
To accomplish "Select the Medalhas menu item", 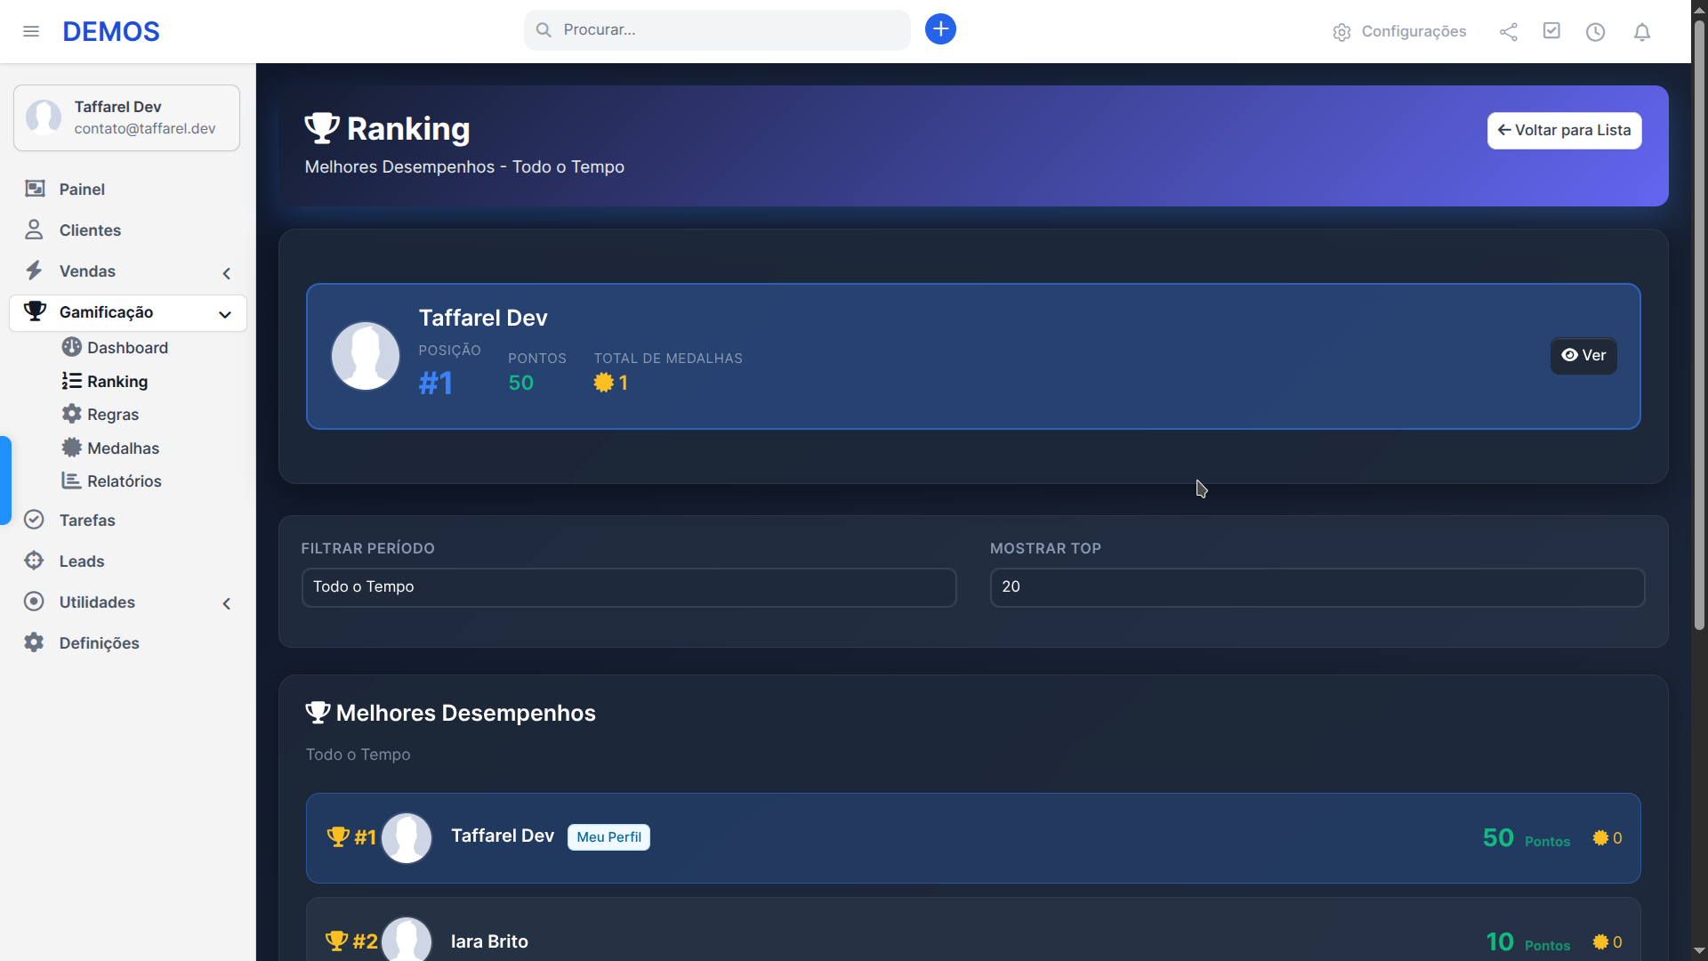I will [x=124, y=448].
